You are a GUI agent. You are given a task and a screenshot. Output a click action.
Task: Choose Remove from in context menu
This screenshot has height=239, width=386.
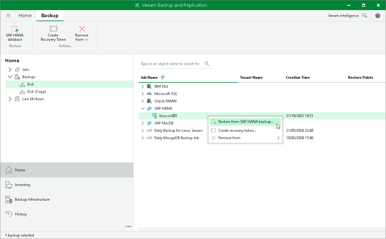tap(245, 138)
